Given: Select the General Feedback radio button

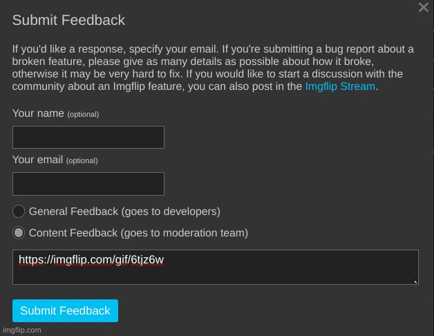Looking at the screenshot, I should point(19,212).
